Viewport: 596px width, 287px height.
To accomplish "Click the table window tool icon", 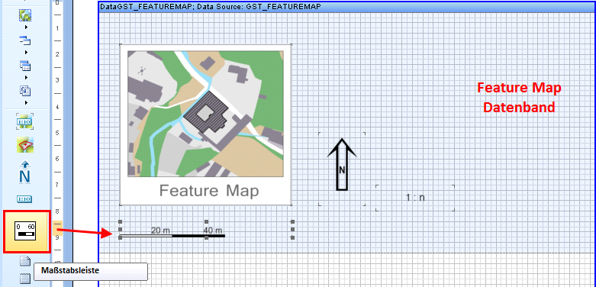I will [25, 66].
